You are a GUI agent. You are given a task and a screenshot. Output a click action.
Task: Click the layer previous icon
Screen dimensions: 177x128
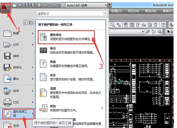point(154,32)
